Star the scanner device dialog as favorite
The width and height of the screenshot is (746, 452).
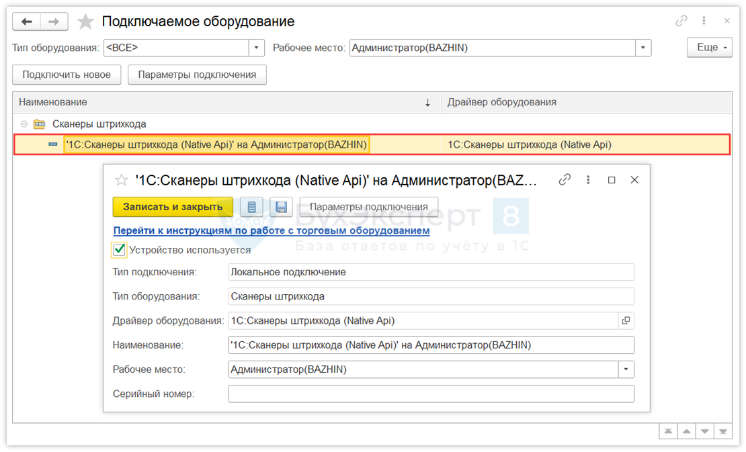point(122,180)
